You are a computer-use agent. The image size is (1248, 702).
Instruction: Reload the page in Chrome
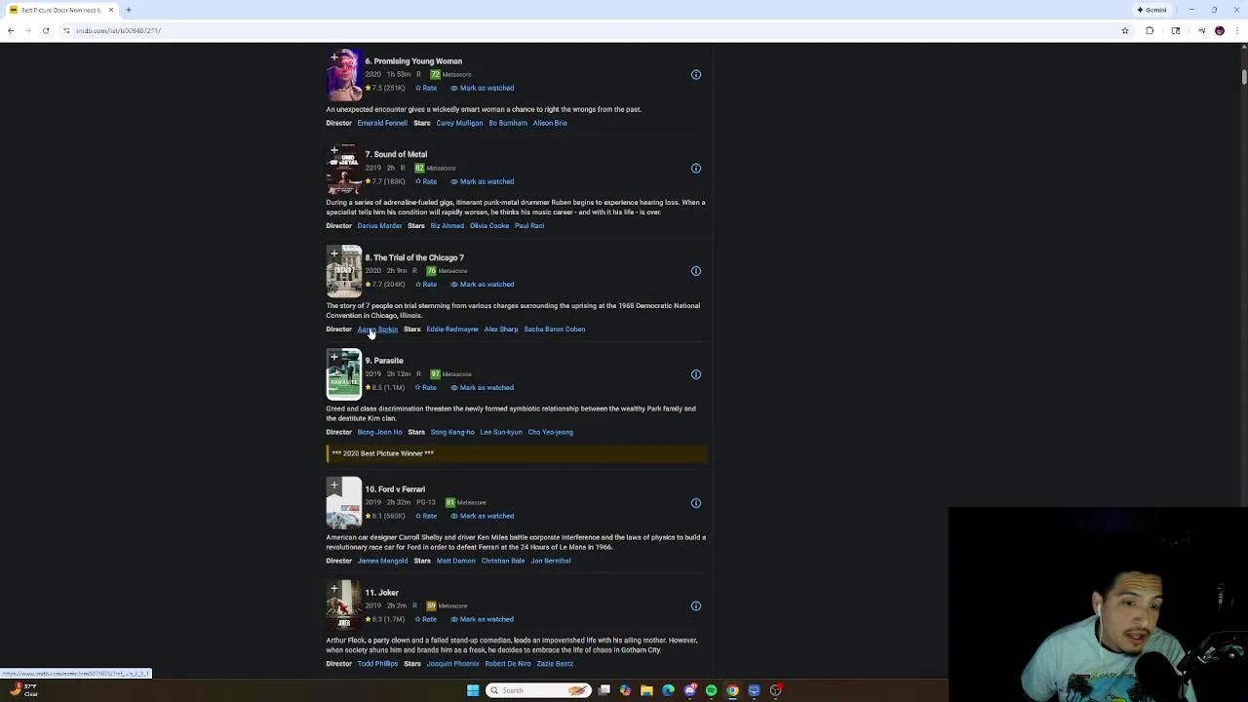click(x=46, y=30)
